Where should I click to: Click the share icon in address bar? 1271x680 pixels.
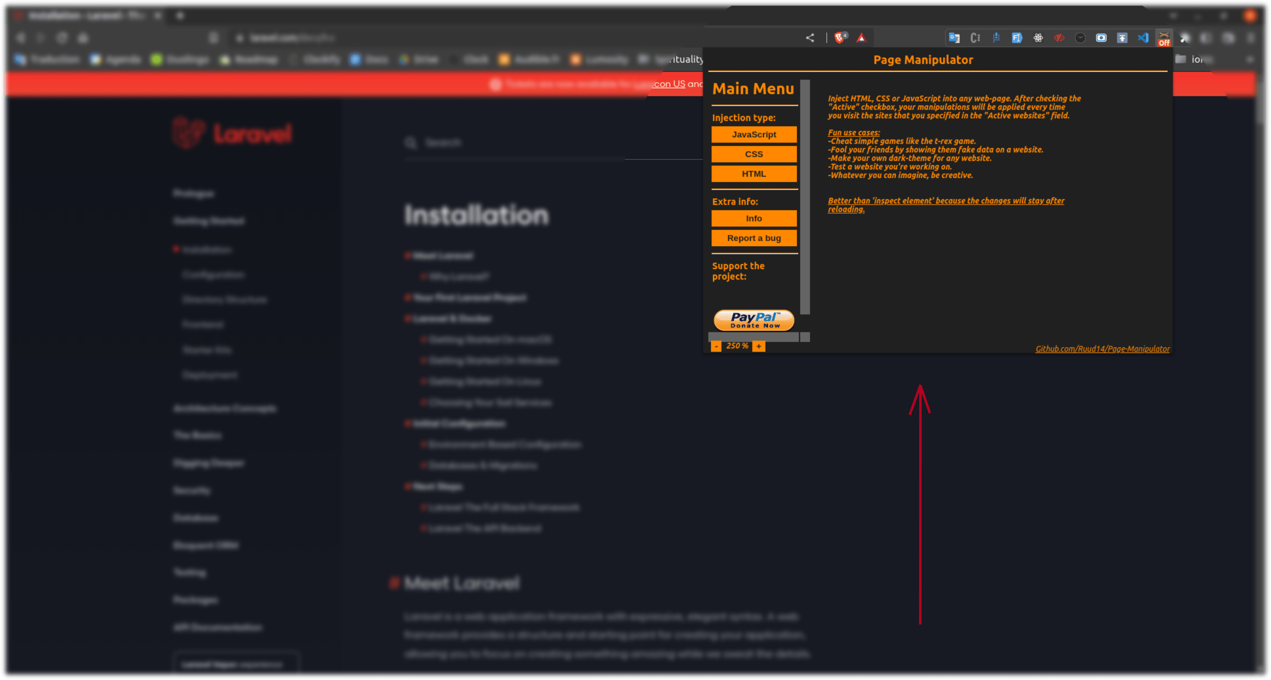tap(810, 38)
